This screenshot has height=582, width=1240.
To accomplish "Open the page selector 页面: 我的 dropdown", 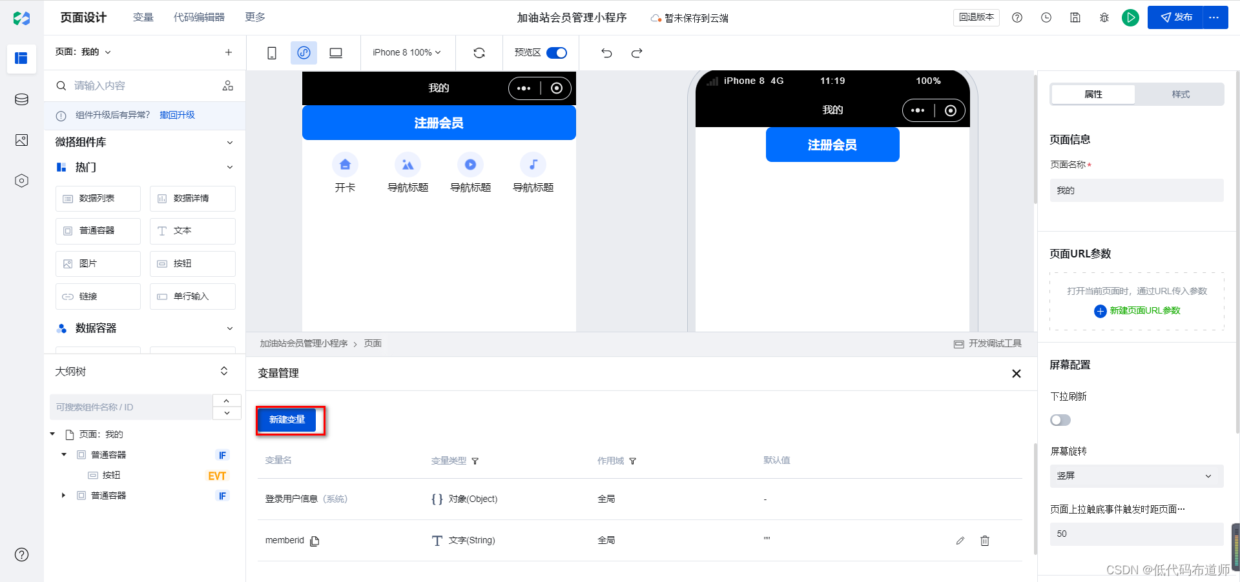I will coord(83,52).
